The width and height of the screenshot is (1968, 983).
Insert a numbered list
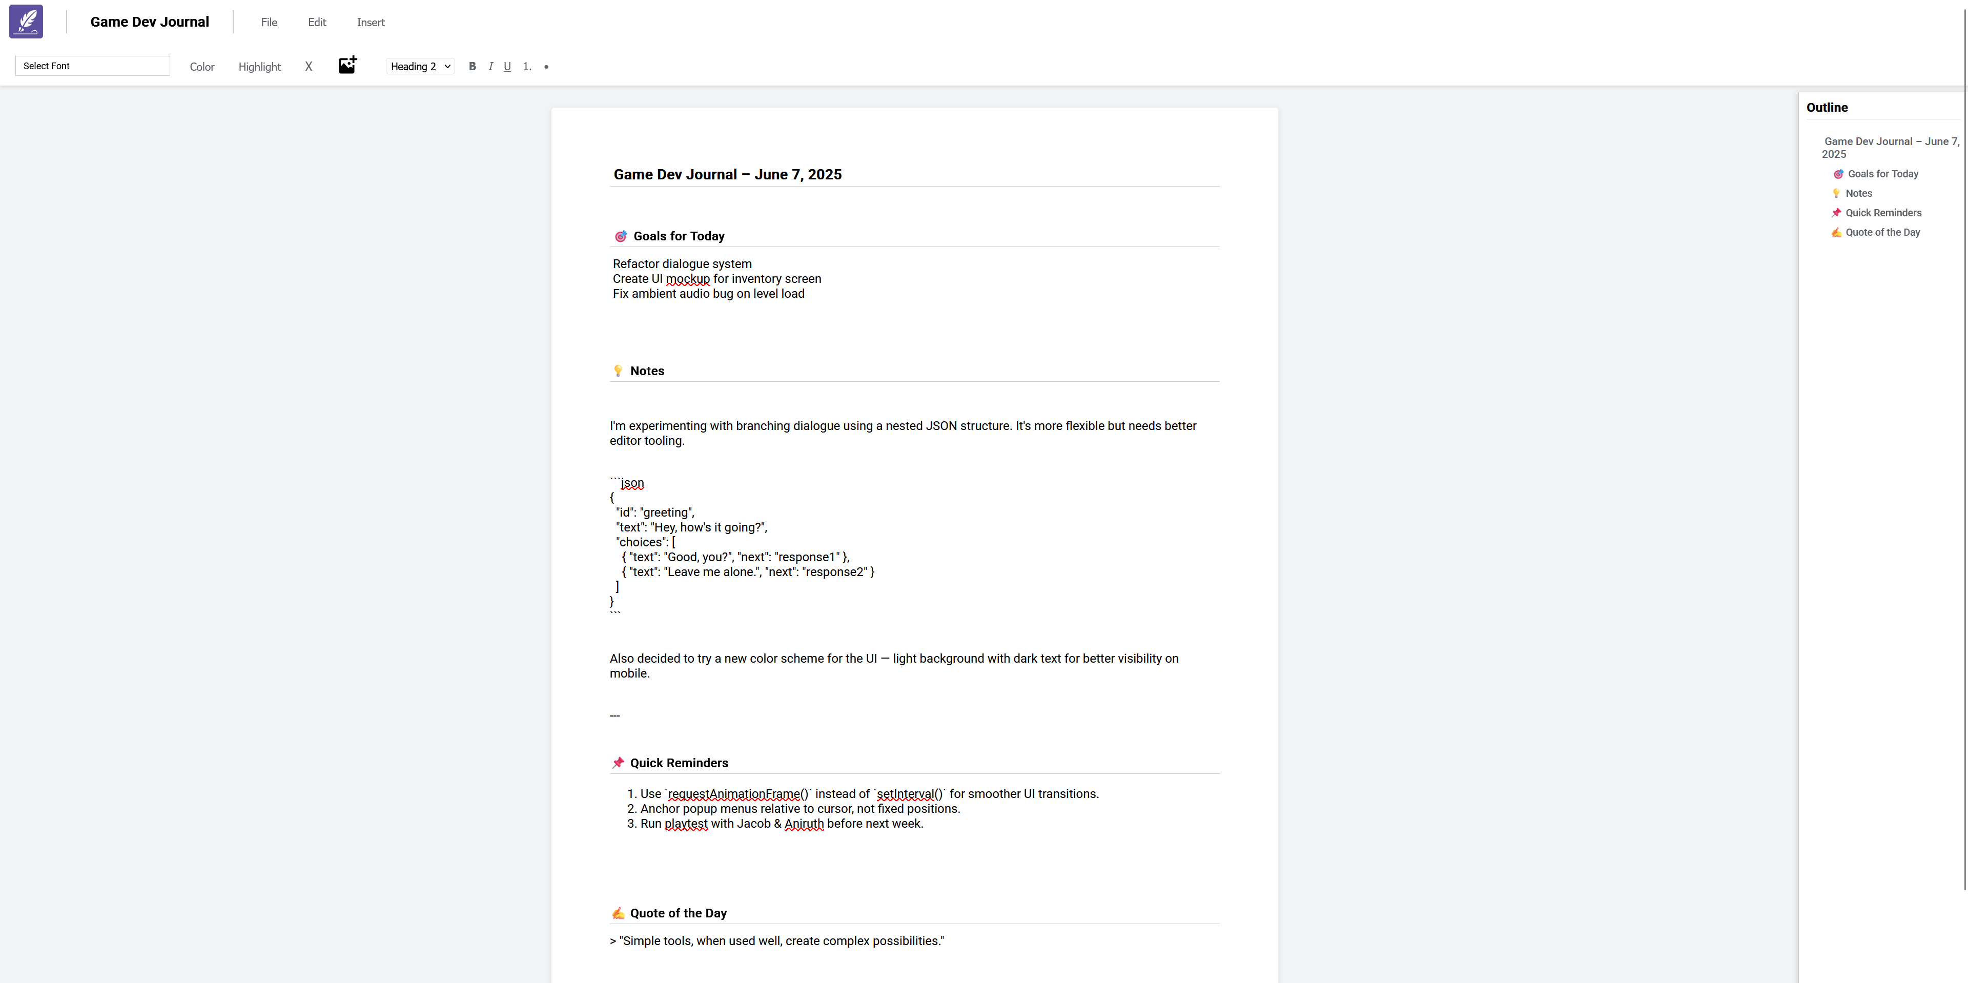click(527, 67)
